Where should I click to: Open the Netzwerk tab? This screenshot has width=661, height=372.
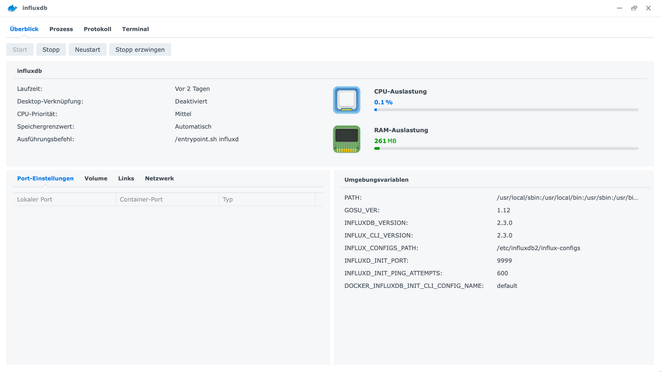(x=159, y=178)
